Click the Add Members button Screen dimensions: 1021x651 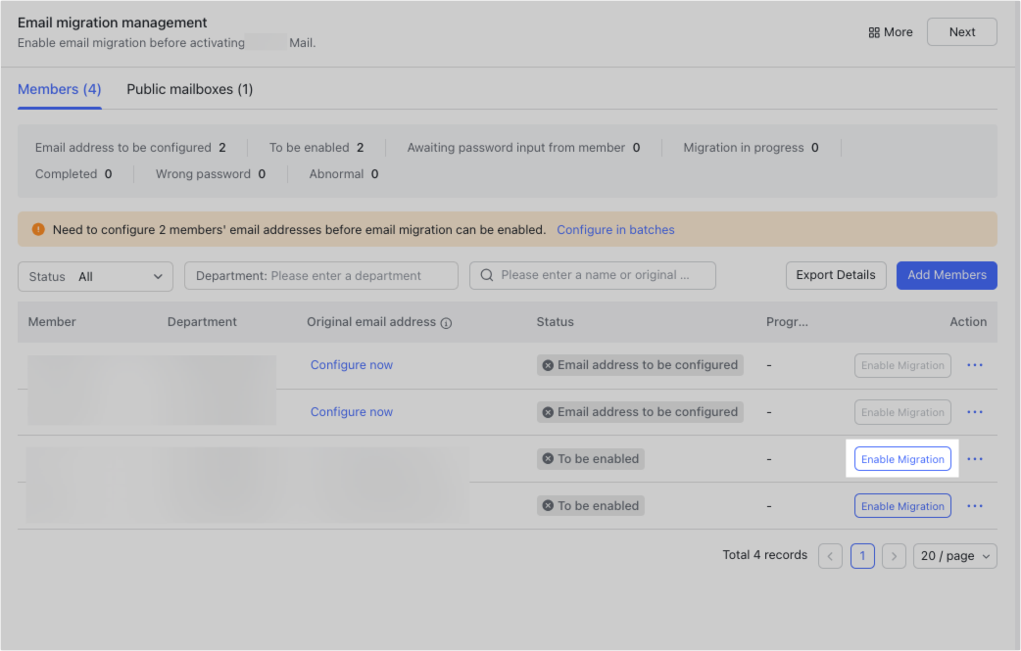(x=946, y=275)
